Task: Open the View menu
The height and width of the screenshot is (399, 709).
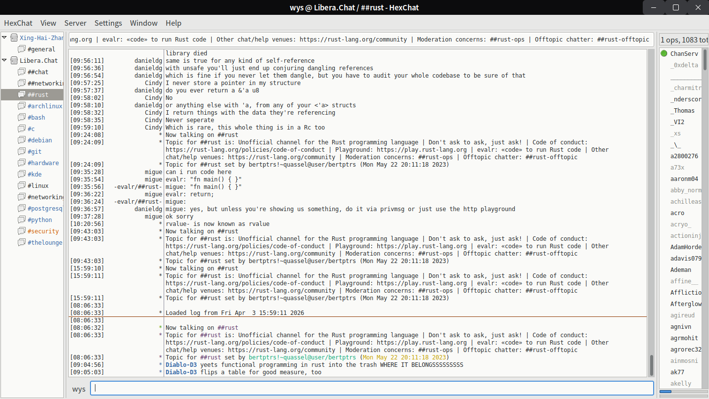Action: (x=48, y=23)
